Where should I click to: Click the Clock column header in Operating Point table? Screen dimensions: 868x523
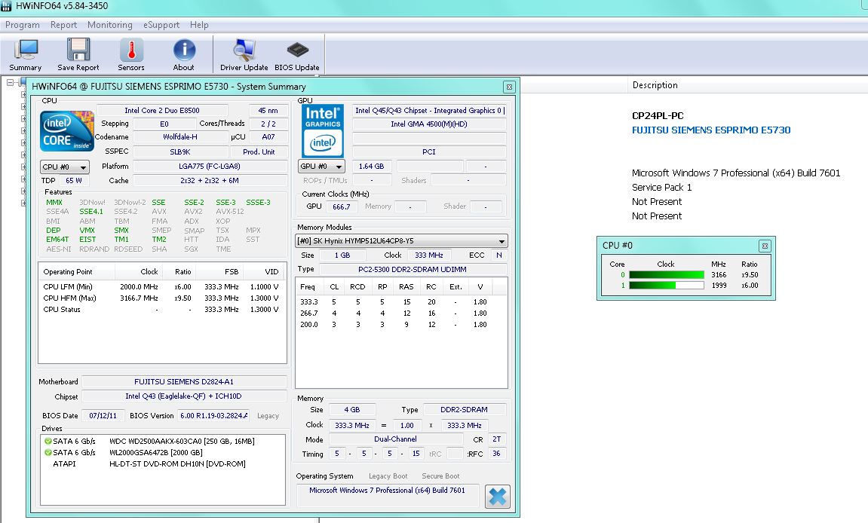click(149, 272)
